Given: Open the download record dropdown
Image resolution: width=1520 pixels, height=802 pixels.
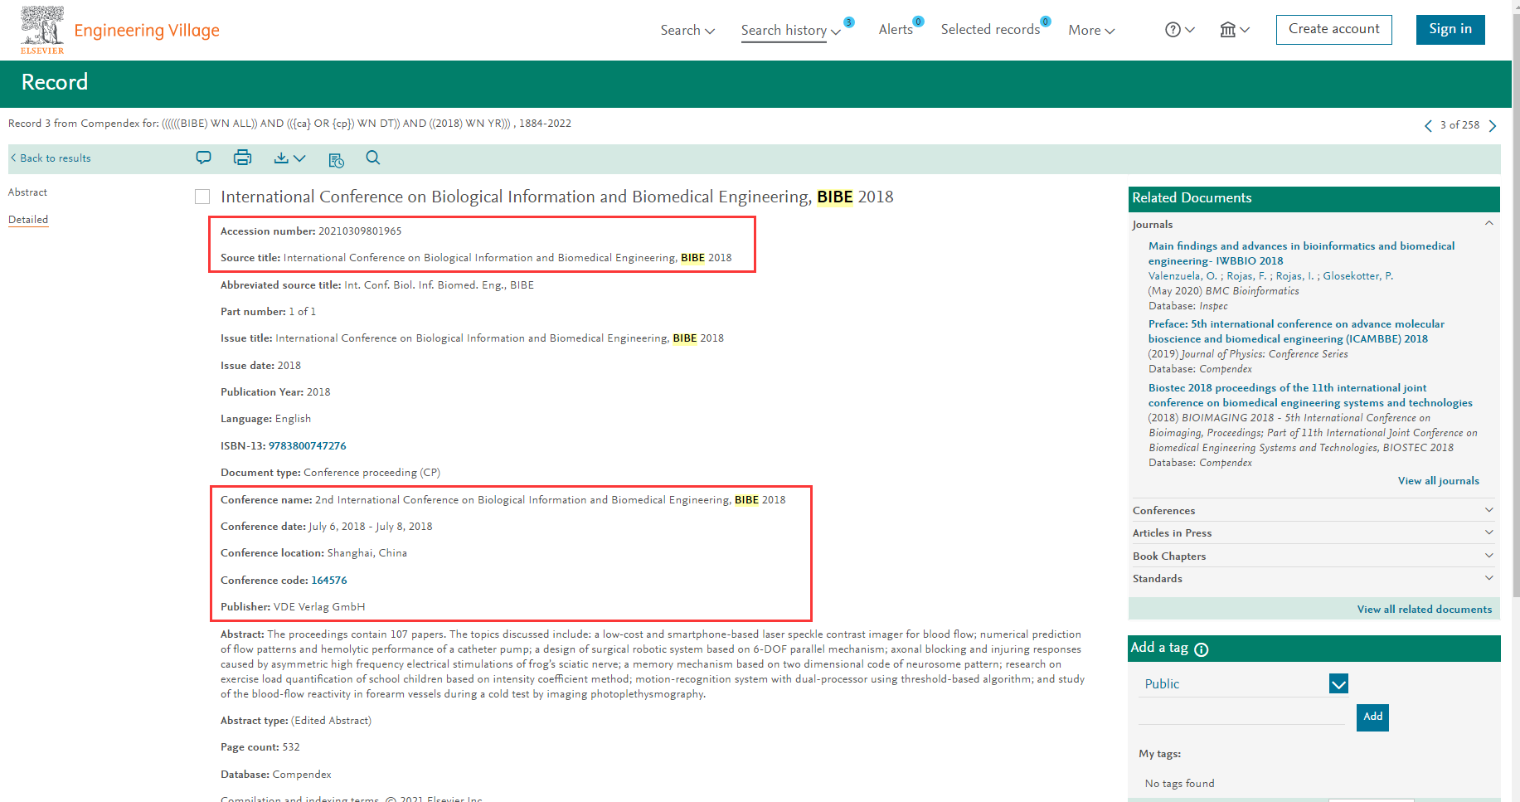Looking at the screenshot, I should [x=289, y=158].
